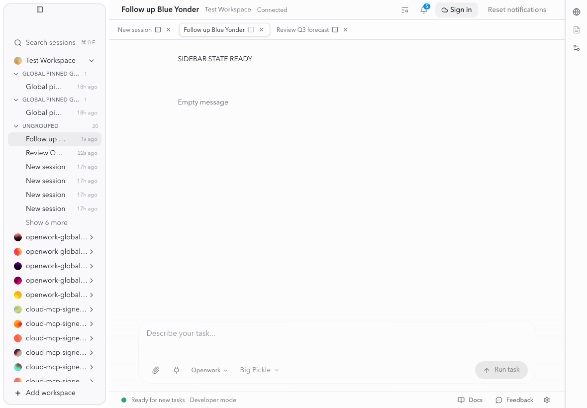Open the notifications bell

(424, 10)
